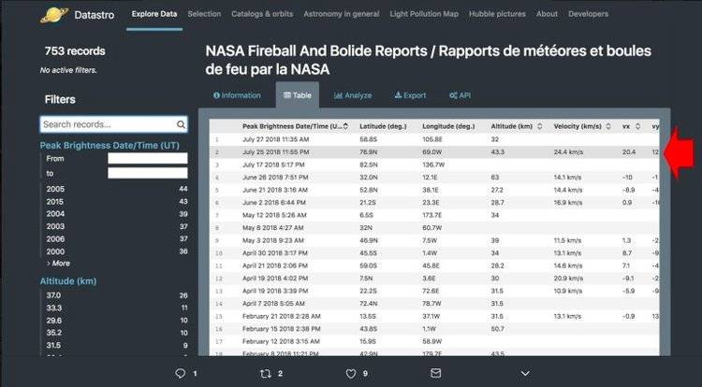Select the April 7 2018 5:05 AM row
Image resolution: width=702 pixels, height=387 pixels.
433,304
